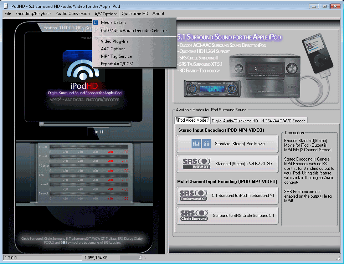Open the File menu
The height and width of the screenshot is (264, 344).
click(x=8, y=14)
